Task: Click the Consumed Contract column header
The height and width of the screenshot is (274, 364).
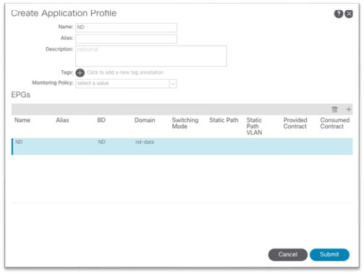Action: [335, 123]
